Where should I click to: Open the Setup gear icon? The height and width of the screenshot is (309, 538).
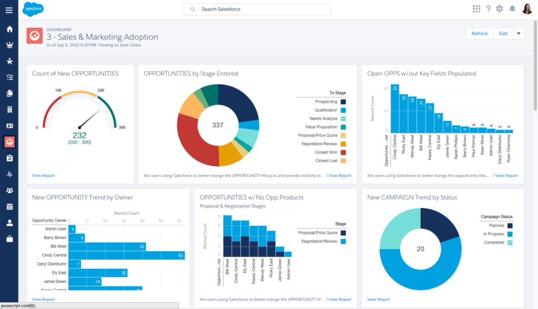click(x=500, y=9)
